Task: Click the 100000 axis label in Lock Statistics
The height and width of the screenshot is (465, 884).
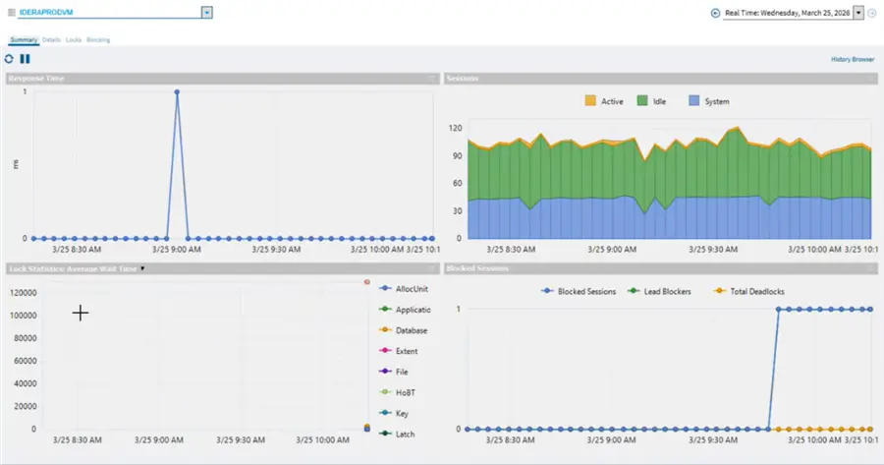Action: pos(24,316)
